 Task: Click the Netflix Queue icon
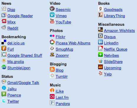[x=100, y=49]
